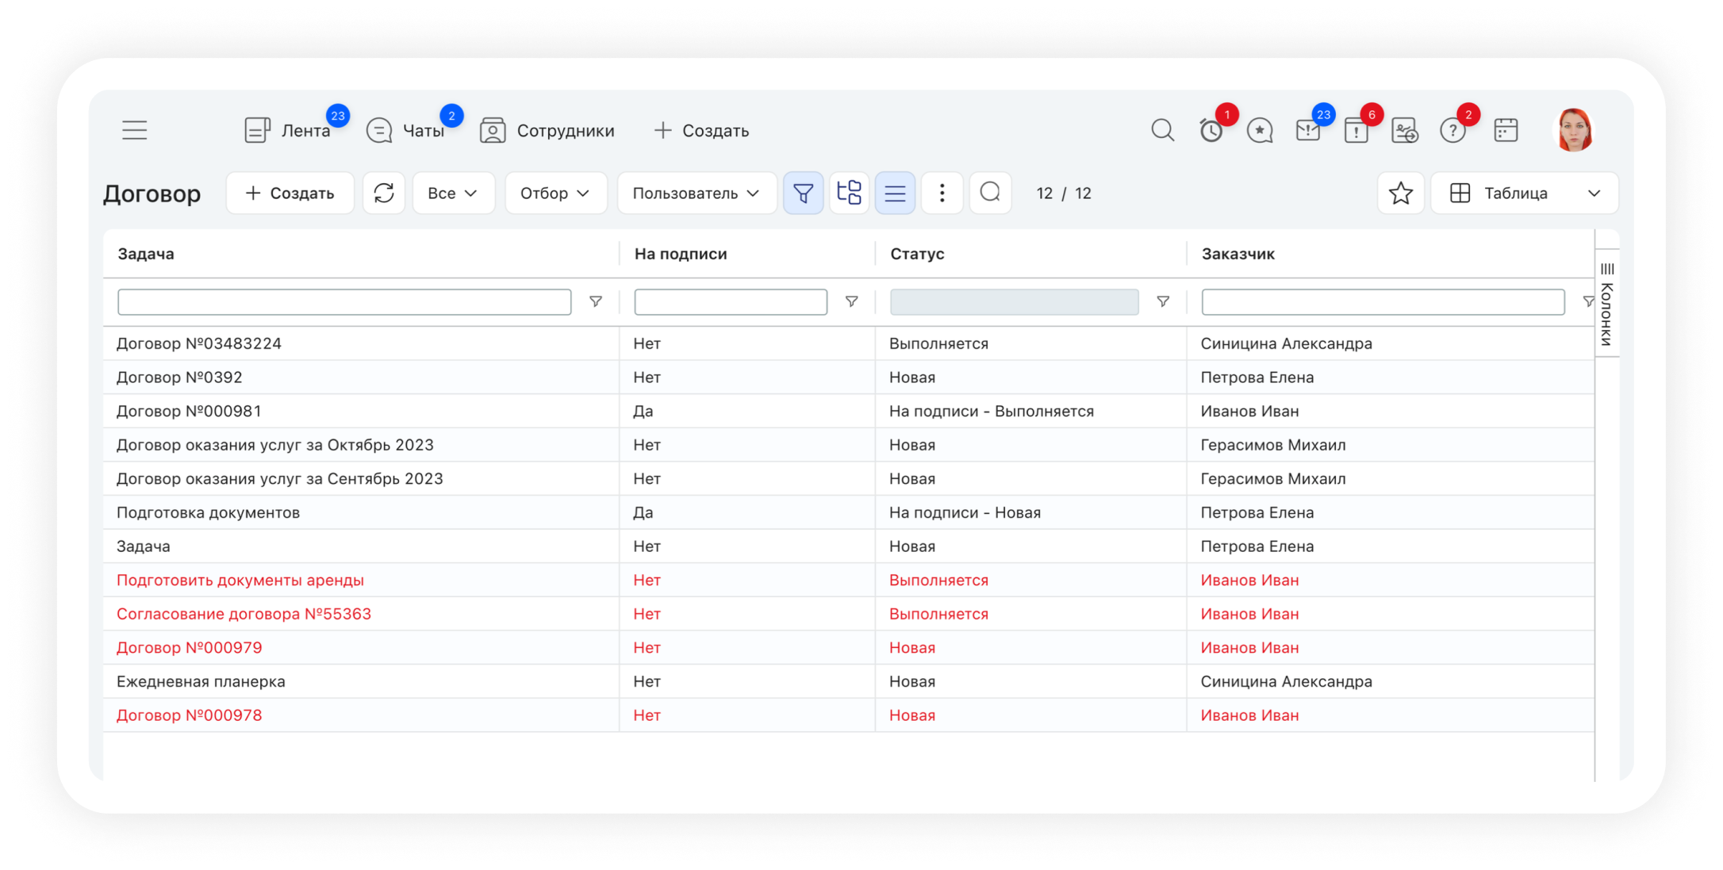Viewport: 1723px width, 870px height.
Task: Open the Отбор dropdown
Action: tap(555, 193)
